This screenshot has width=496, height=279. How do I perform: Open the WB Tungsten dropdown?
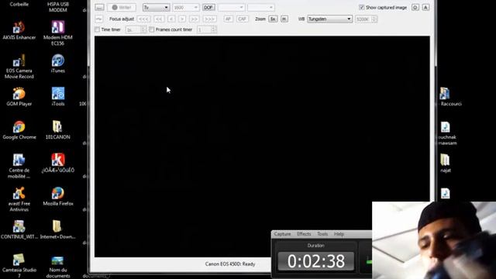[x=329, y=19]
